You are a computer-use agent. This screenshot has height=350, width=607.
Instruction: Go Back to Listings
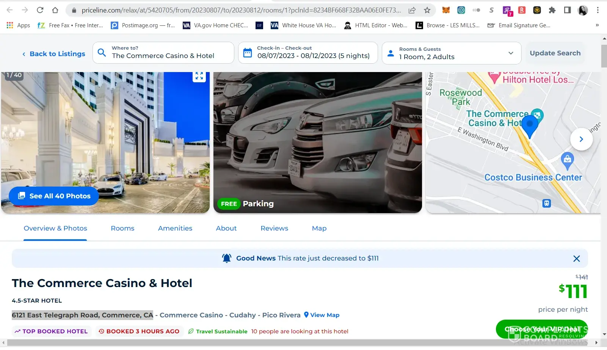(x=53, y=54)
